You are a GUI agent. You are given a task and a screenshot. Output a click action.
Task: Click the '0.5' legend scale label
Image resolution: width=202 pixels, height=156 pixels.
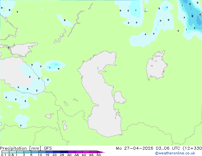11,155
